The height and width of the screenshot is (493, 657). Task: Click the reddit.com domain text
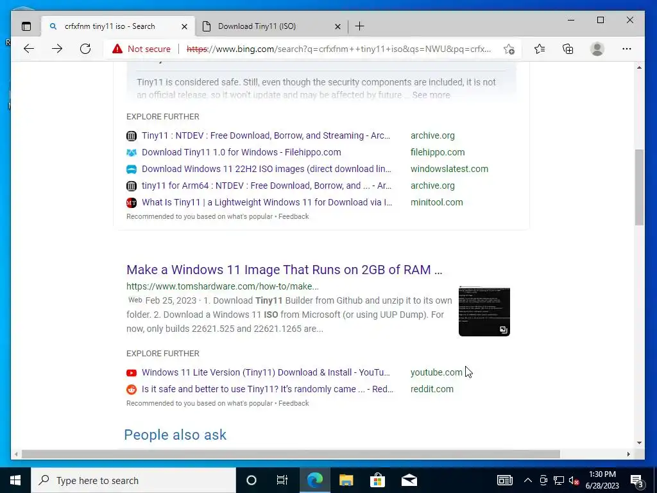pos(432,389)
